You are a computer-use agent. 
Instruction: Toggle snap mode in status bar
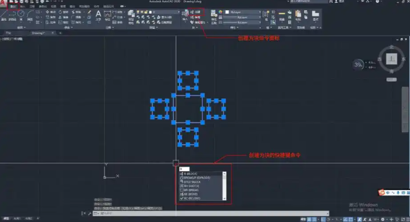[x=315, y=220]
